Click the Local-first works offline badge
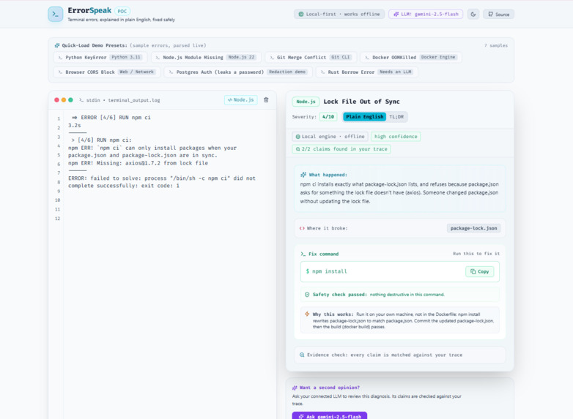573x419 pixels. (339, 14)
